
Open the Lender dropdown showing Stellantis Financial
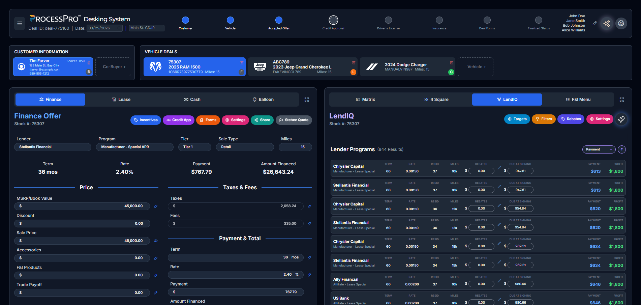pyautogui.click(x=53, y=147)
